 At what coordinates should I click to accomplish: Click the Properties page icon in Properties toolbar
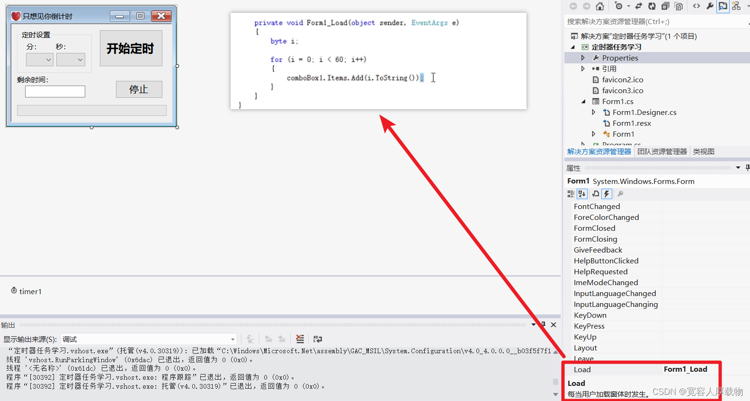(x=595, y=194)
